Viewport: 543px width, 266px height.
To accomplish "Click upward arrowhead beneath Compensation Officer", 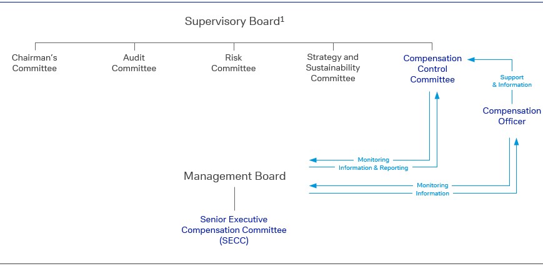I will [516, 142].
